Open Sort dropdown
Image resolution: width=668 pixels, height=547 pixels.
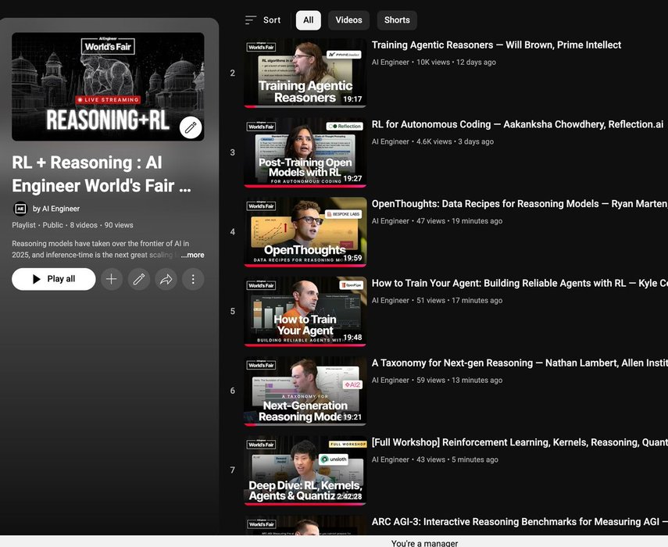263,20
